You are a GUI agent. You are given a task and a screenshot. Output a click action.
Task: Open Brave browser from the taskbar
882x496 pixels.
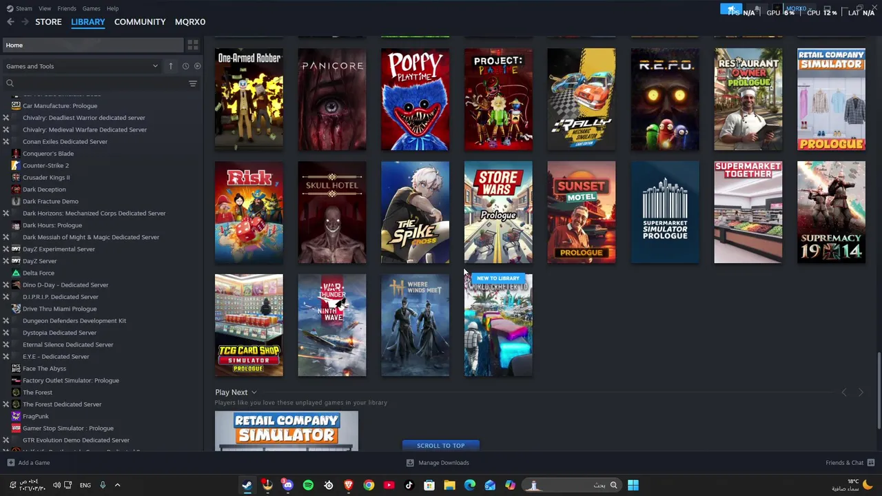tap(348, 485)
